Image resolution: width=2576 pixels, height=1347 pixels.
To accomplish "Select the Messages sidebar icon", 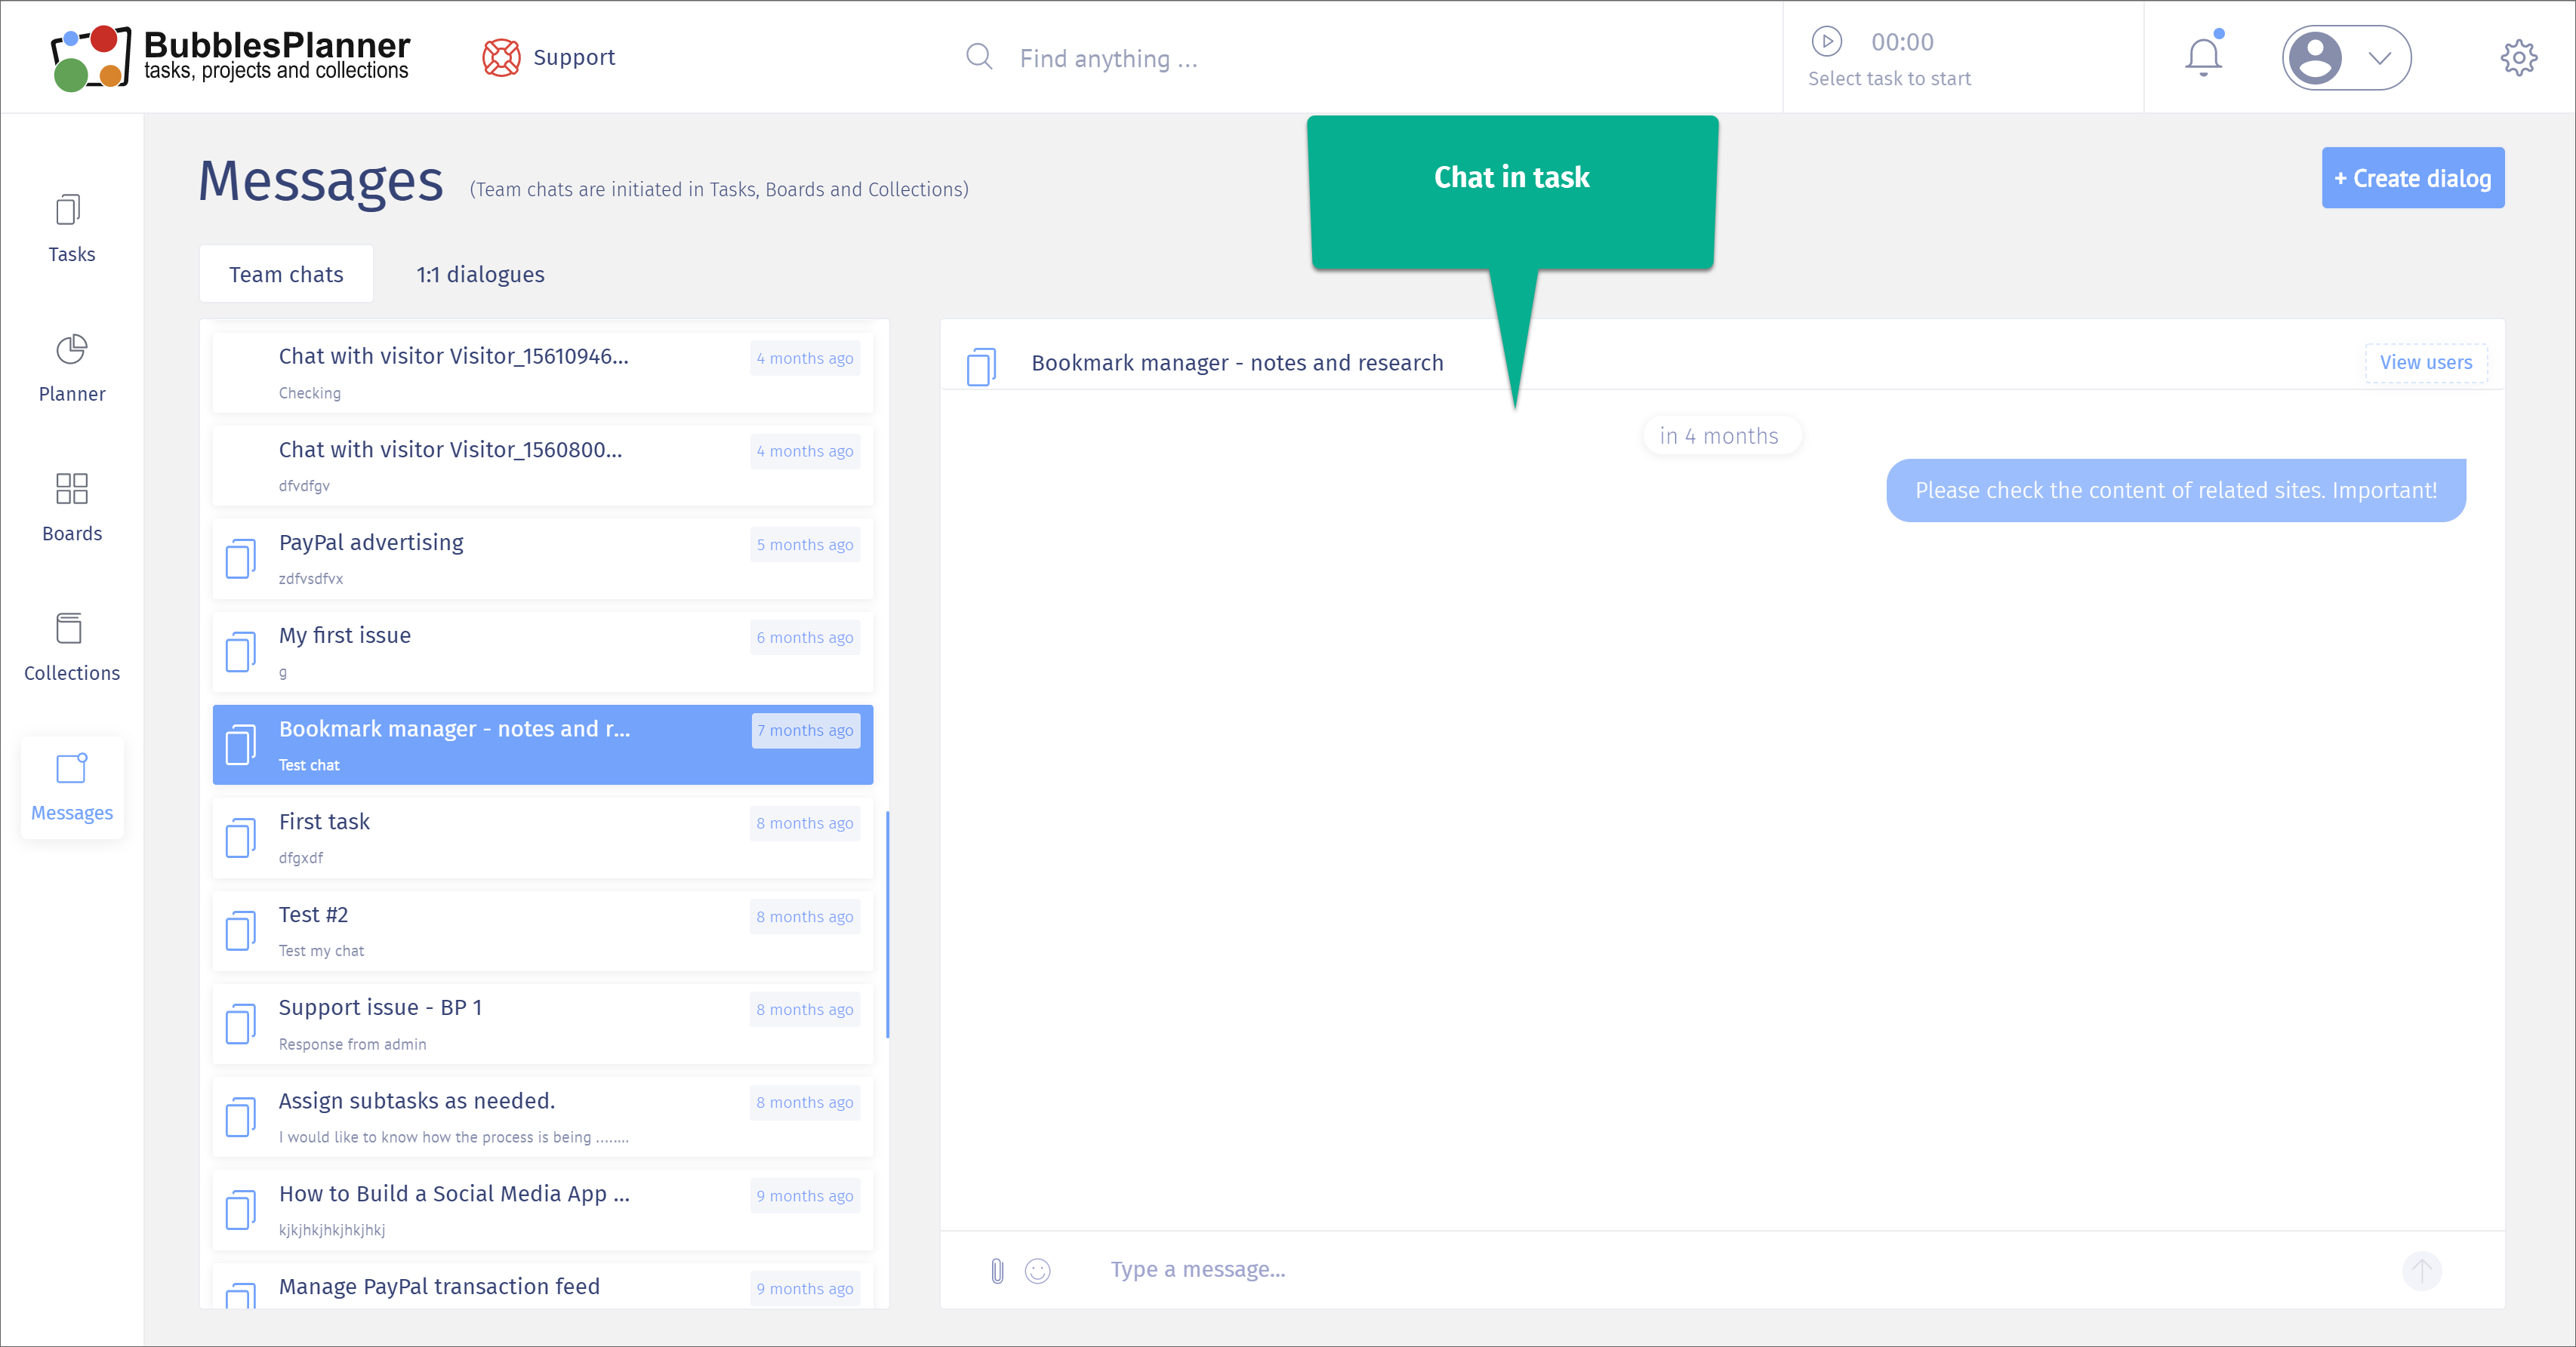I will point(72,768).
